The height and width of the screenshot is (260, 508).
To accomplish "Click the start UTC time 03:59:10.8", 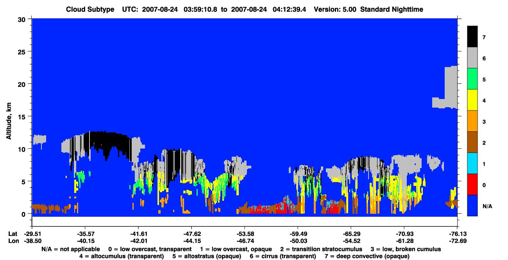I will 201,9.
